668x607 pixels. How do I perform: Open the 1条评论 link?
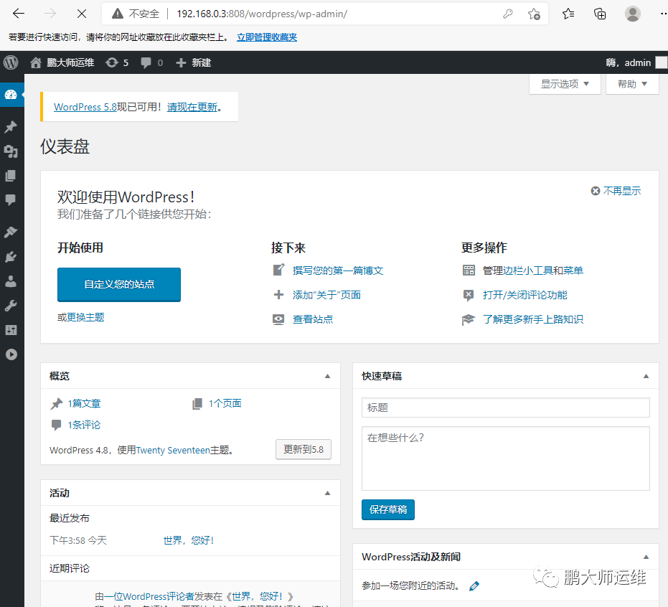(85, 425)
